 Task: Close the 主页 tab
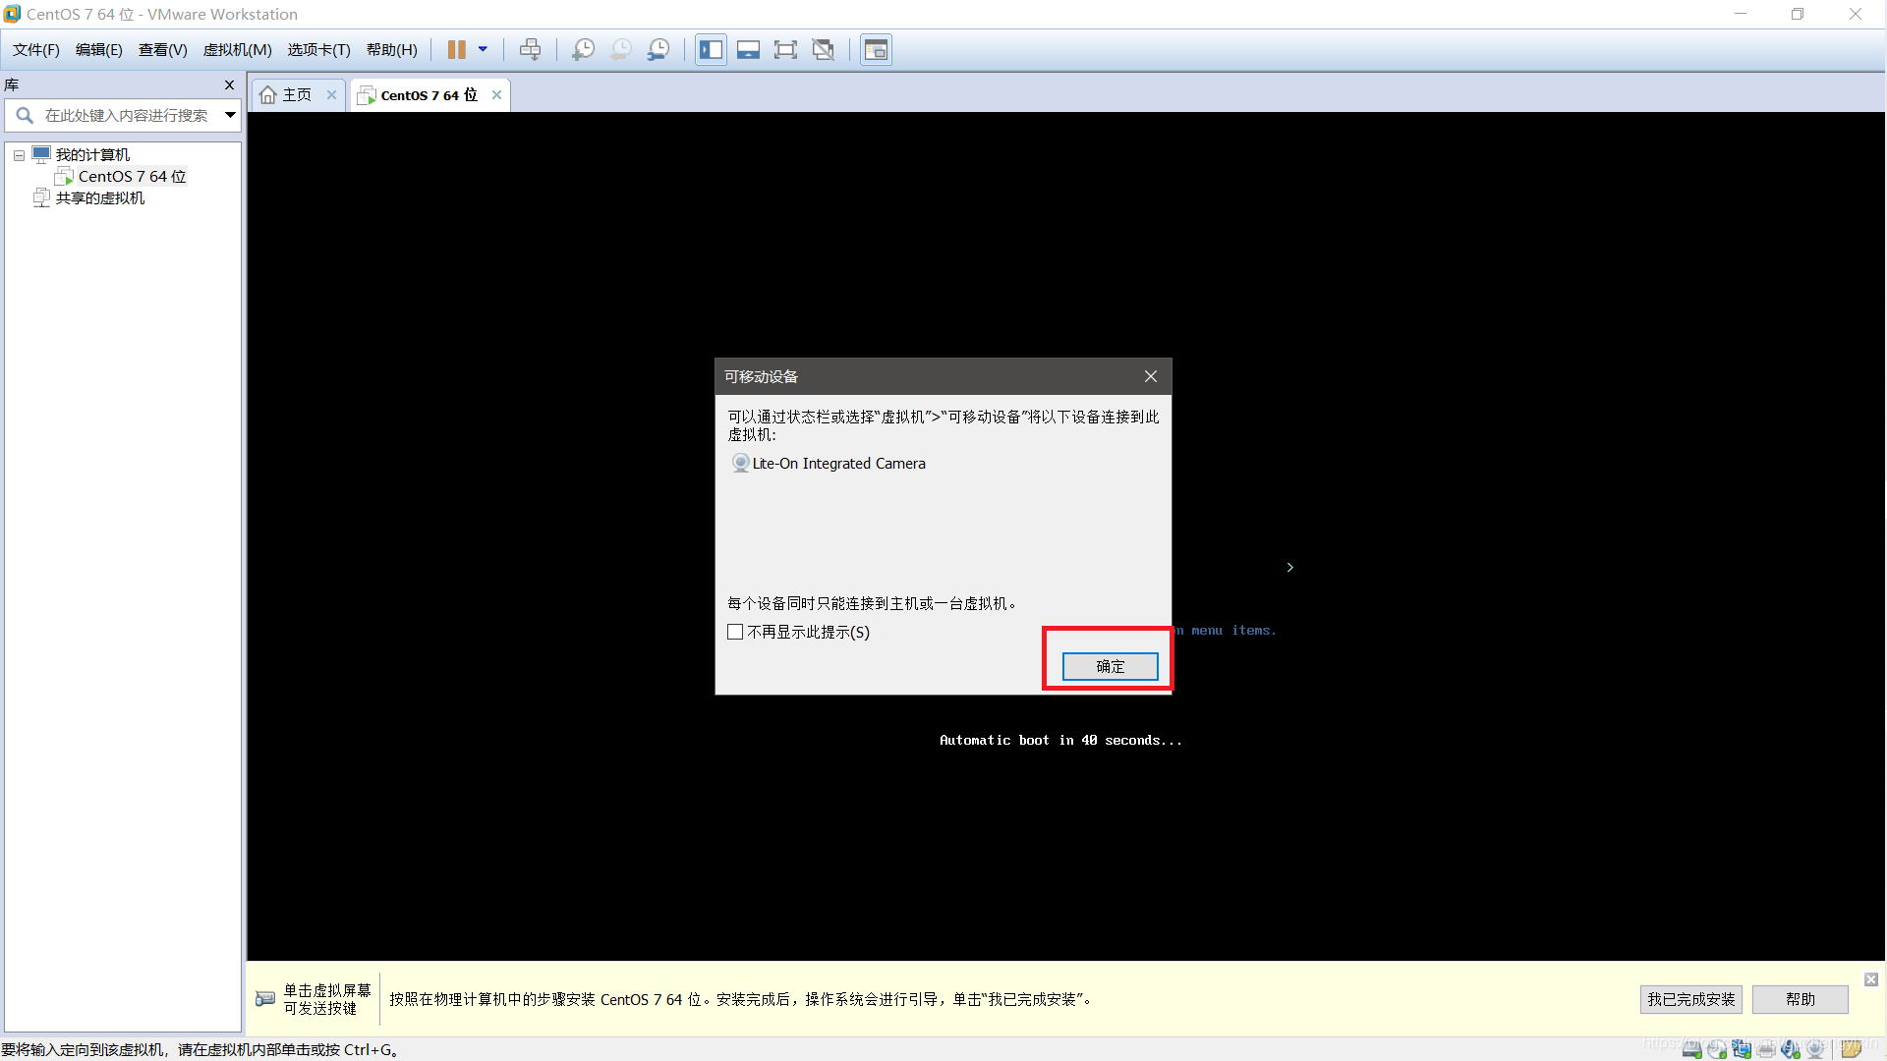tap(331, 95)
